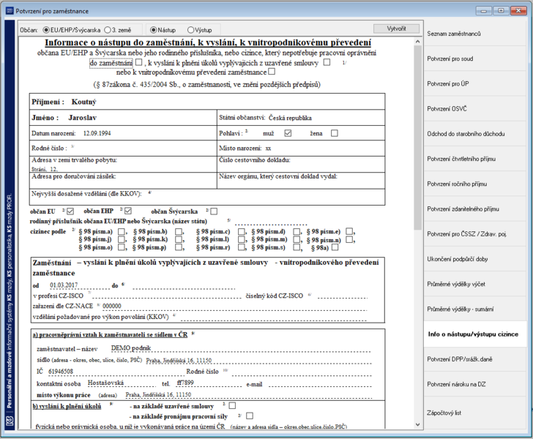Check the 'vyslání k plnění úkolů' header checkbox
Viewport: 533px width, 439px height.
click(x=327, y=62)
